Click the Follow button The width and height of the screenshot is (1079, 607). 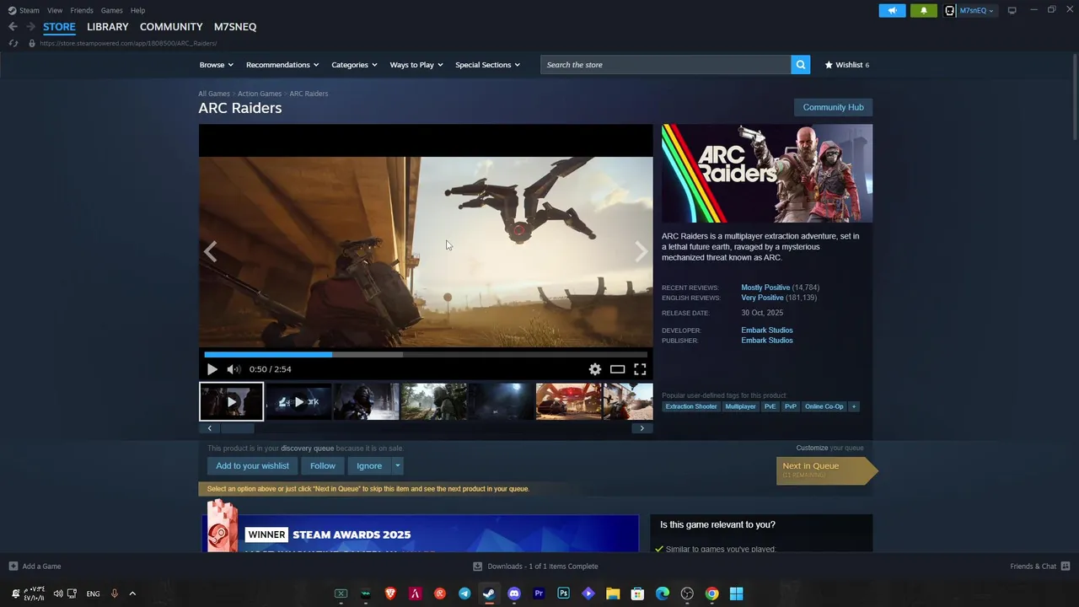[322, 466]
